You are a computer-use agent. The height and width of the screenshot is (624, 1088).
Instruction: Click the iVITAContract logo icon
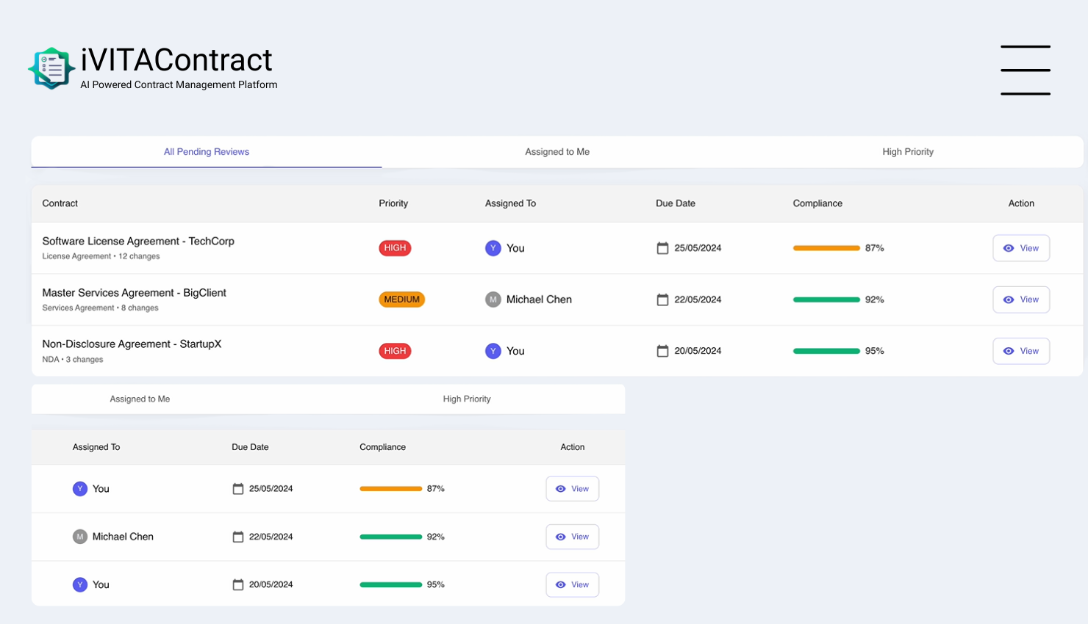51,68
